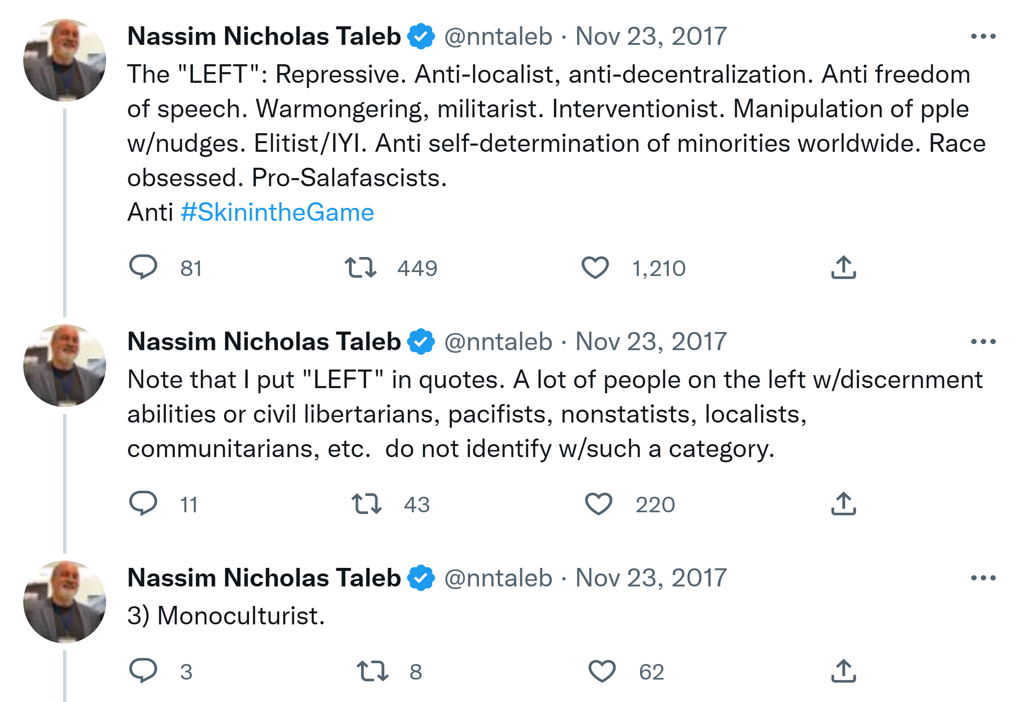
Task: Open more options on the Monoculturist tweet
Action: (983, 577)
